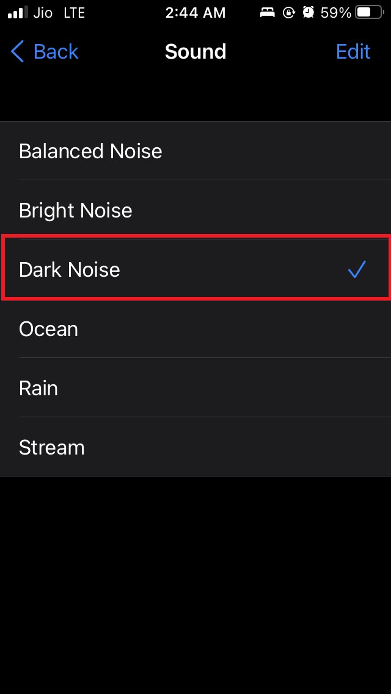Screen dimensions: 391x694
Task: Open the Sound title in the navigation bar
Action: click(x=195, y=52)
